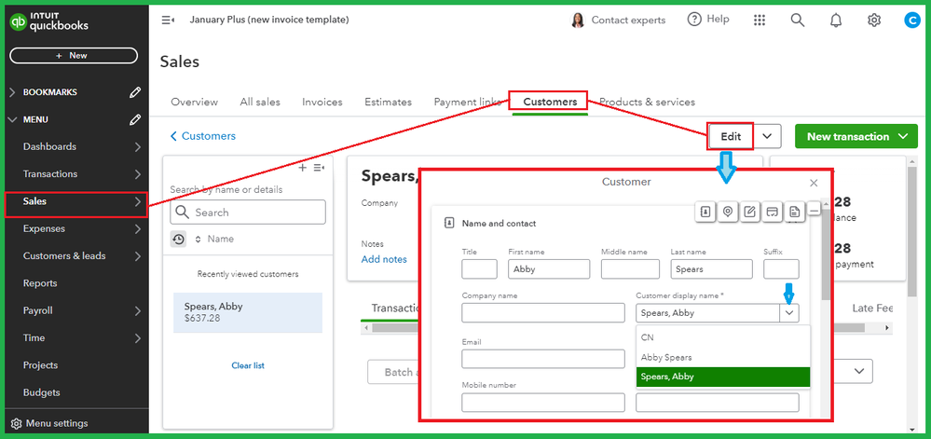Screen dimensions: 931x439
Task: Open the Edit button dropdown arrow
Action: tap(768, 136)
